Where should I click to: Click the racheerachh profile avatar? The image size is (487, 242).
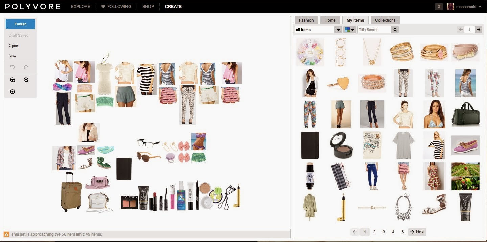[x=450, y=7]
